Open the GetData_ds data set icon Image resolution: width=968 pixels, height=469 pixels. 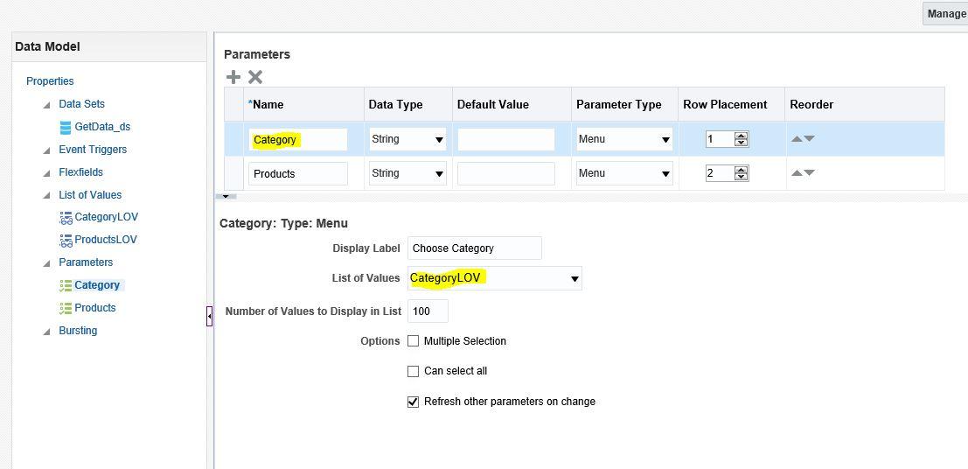click(x=66, y=127)
